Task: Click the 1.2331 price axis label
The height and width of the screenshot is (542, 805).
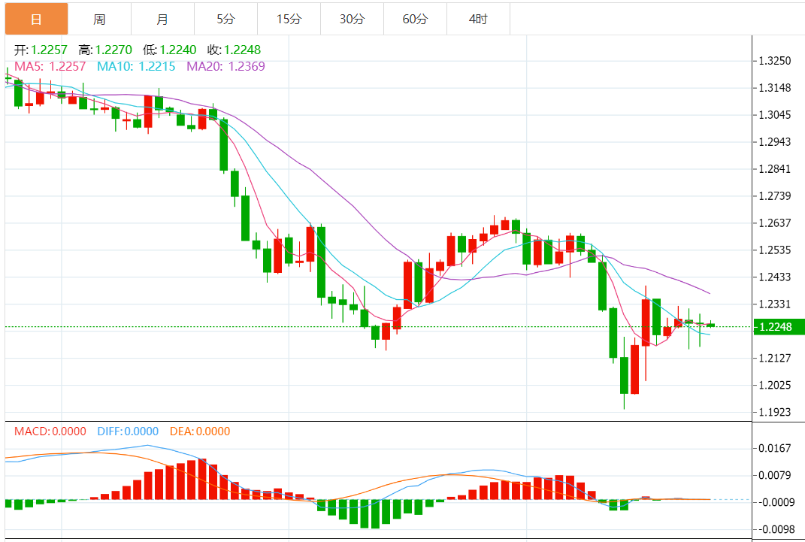Action: point(775,304)
